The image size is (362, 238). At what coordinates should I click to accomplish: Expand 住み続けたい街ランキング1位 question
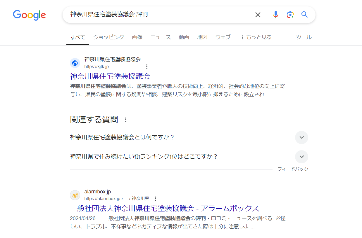(301, 157)
